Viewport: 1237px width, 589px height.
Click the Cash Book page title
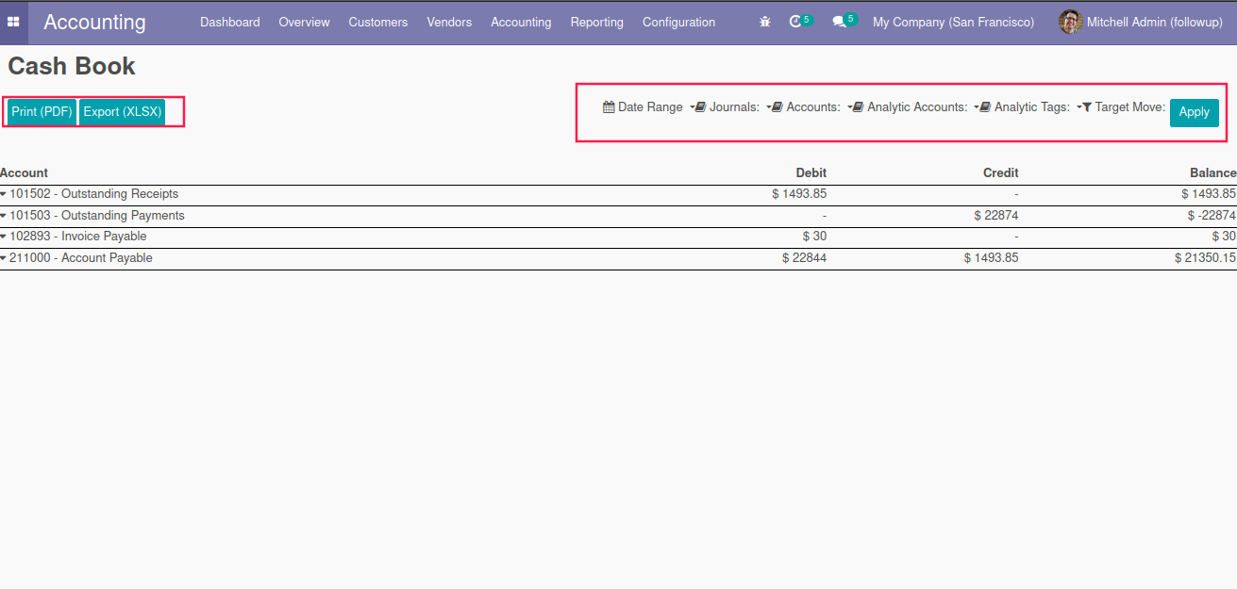(72, 66)
